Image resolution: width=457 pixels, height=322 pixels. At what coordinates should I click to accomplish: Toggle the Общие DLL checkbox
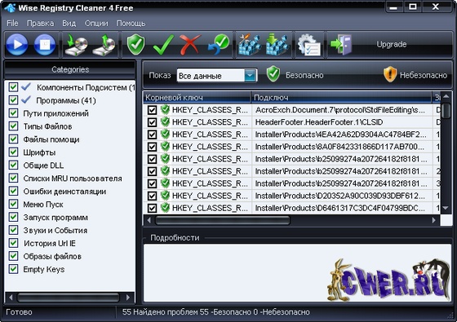click(13, 165)
